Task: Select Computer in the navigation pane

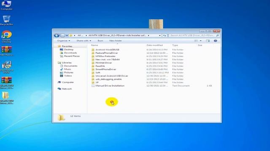Action: click(68, 82)
